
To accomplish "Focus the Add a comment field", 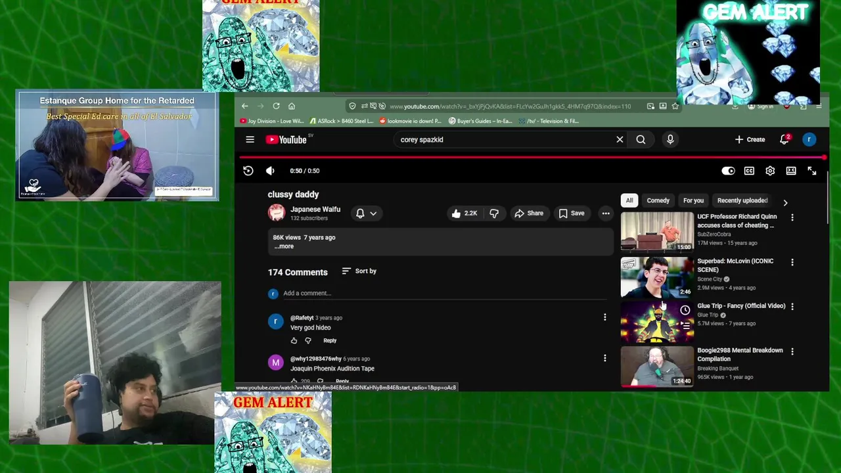I will click(x=445, y=294).
